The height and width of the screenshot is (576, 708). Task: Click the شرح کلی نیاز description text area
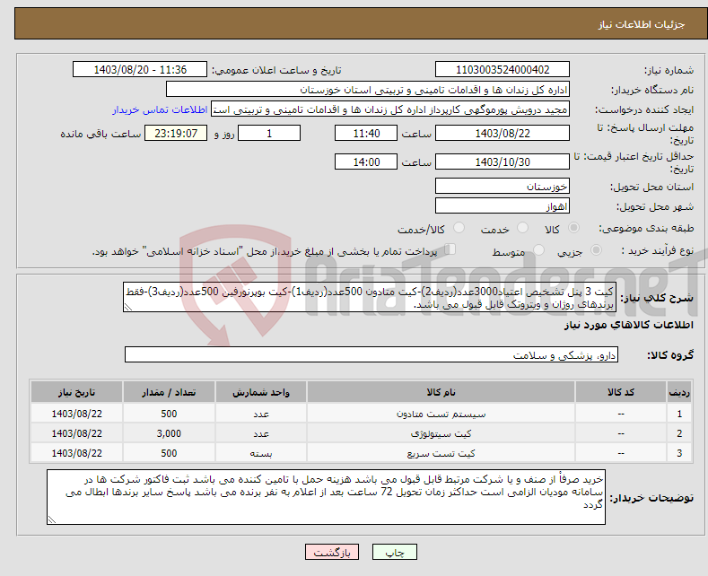pyautogui.click(x=370, y=298)
